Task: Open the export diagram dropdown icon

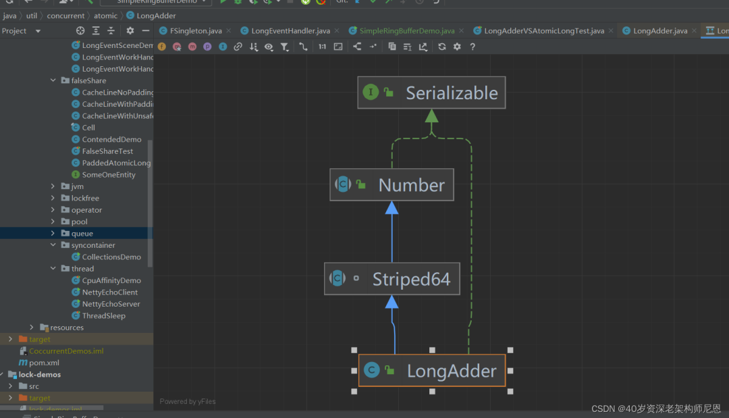Action: 423,47
